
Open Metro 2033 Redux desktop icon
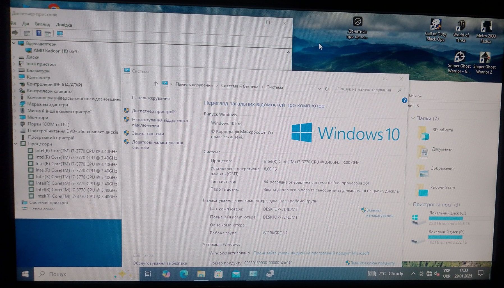[486, 32]
